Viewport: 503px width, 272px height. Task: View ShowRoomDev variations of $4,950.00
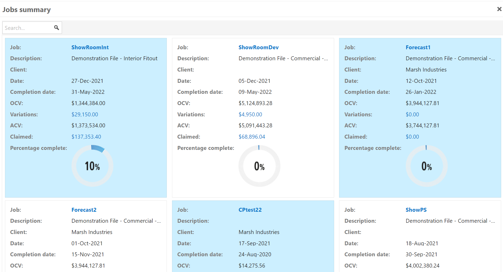[250, 115]
